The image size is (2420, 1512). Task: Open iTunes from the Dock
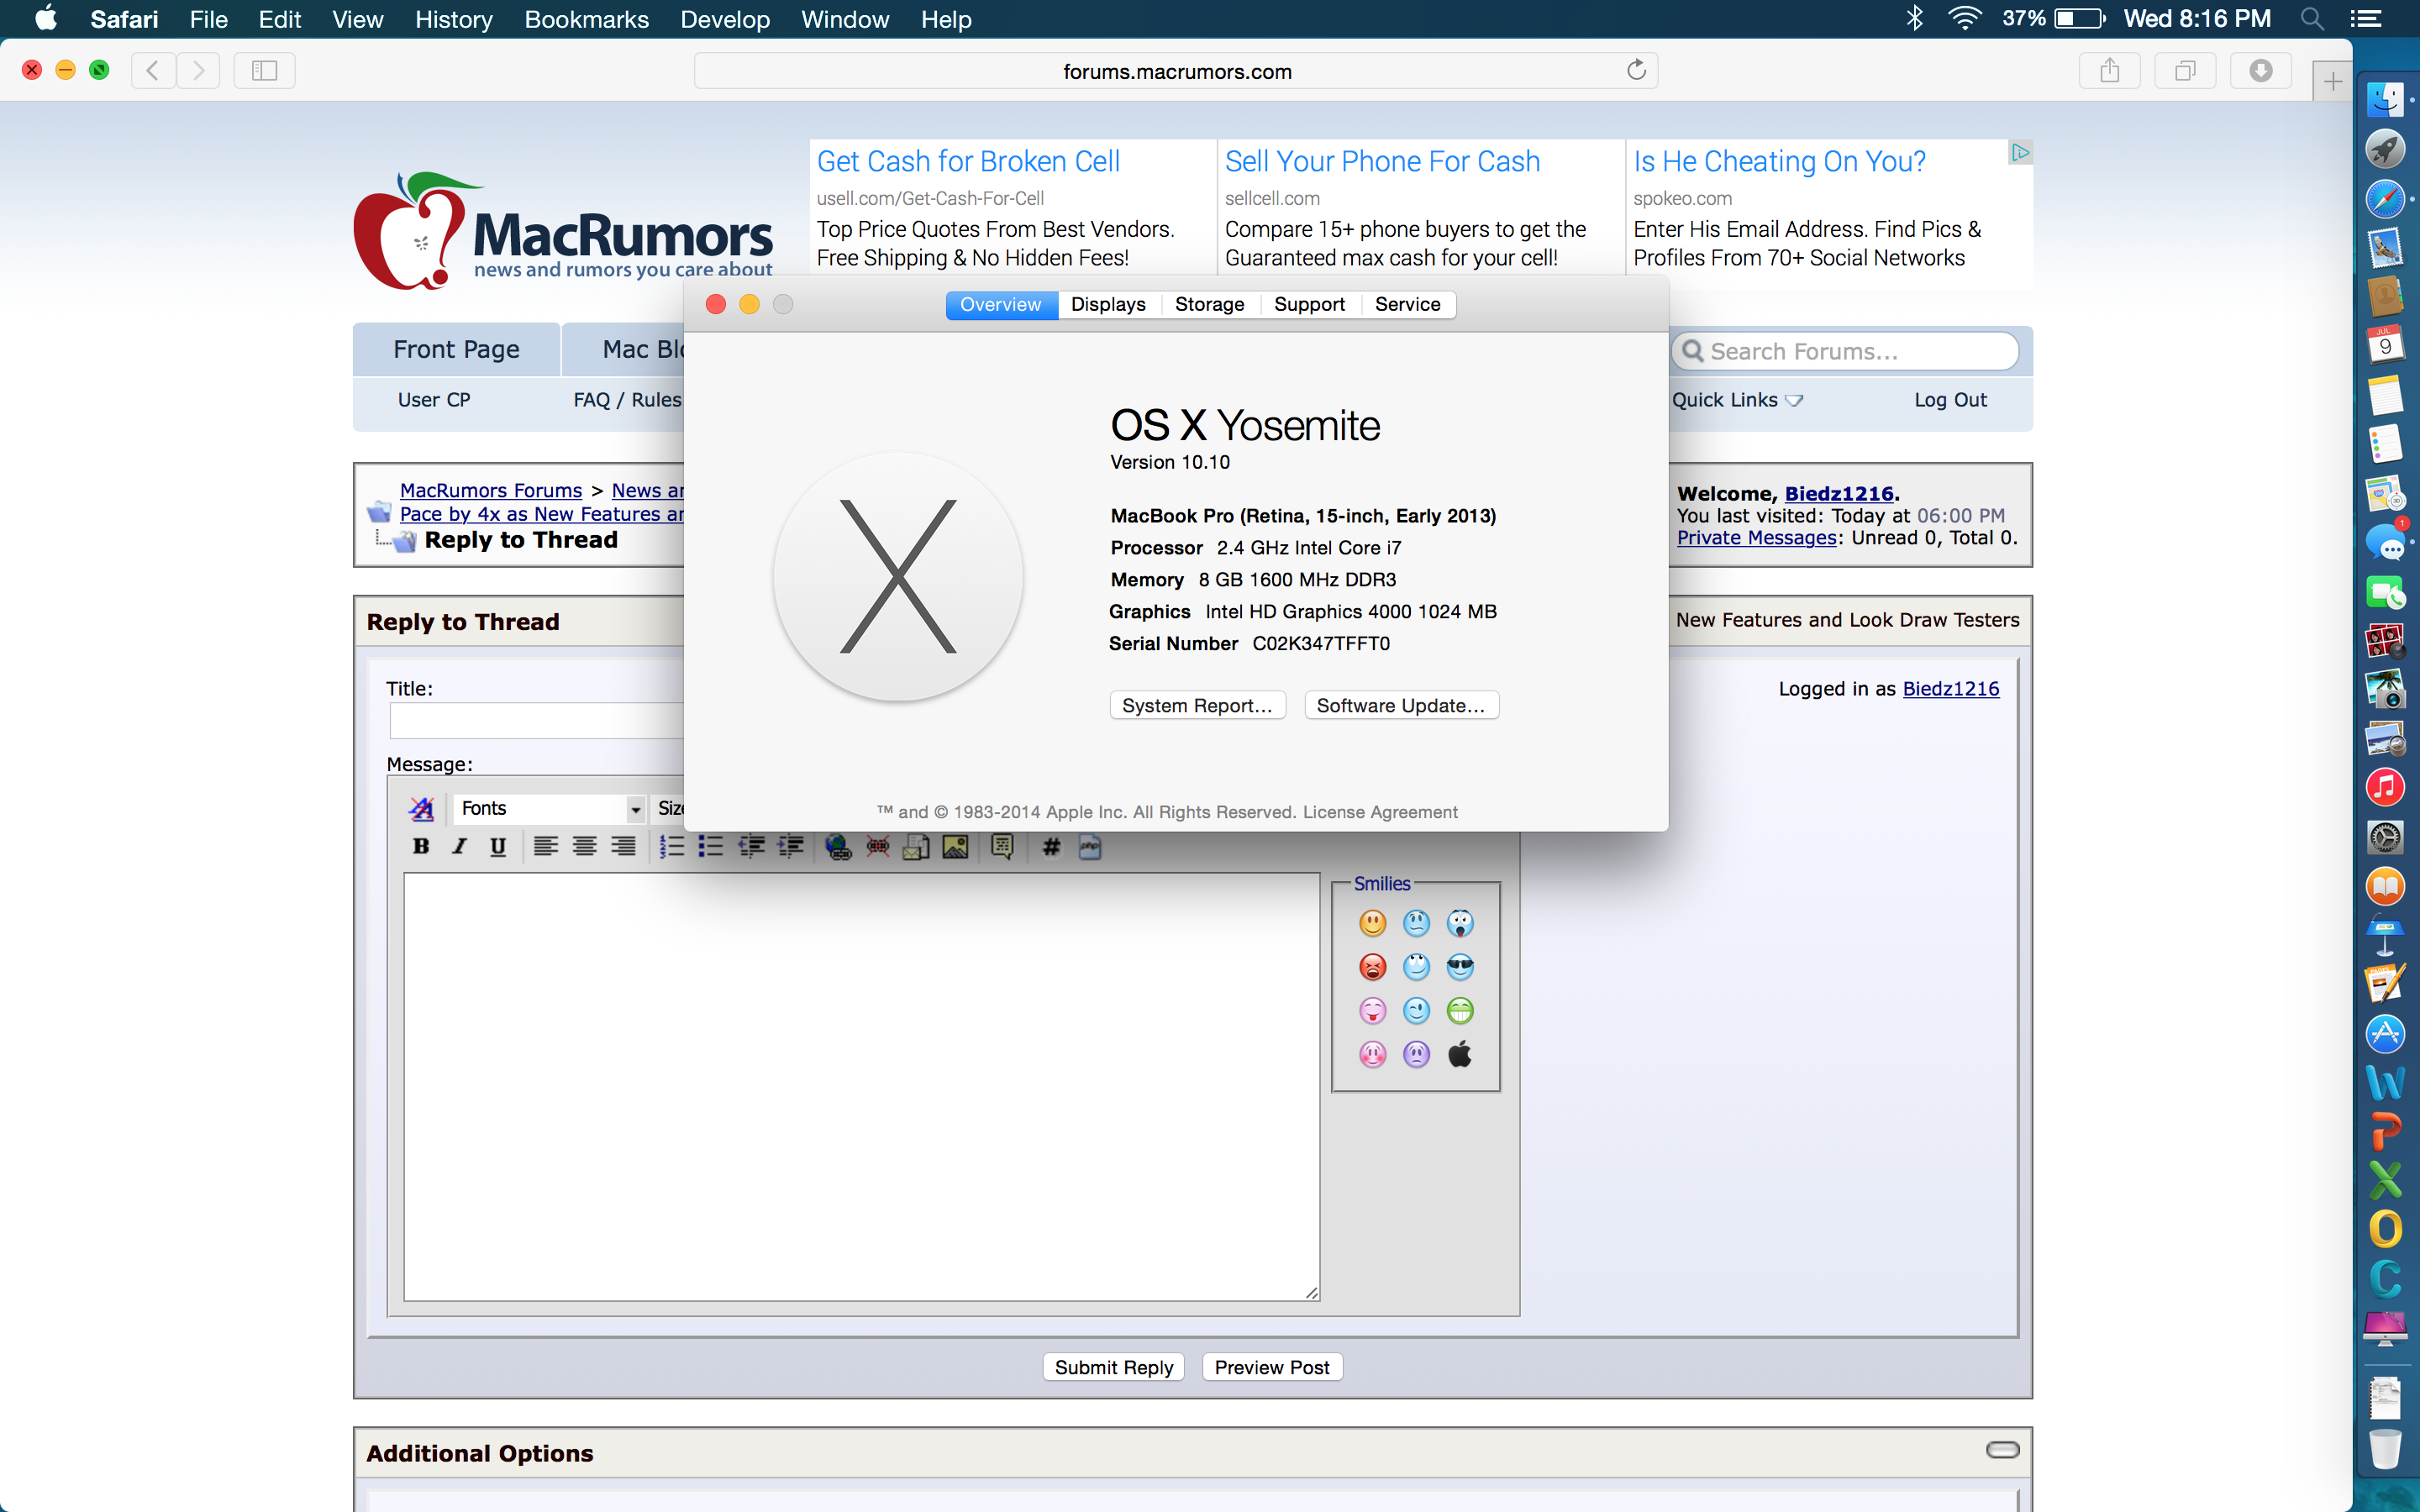point(2385,787)
